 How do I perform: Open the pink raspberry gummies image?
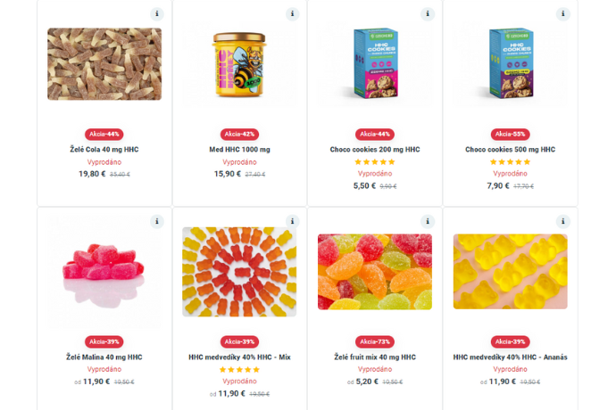pyautogui.click(x=104, y=271)
